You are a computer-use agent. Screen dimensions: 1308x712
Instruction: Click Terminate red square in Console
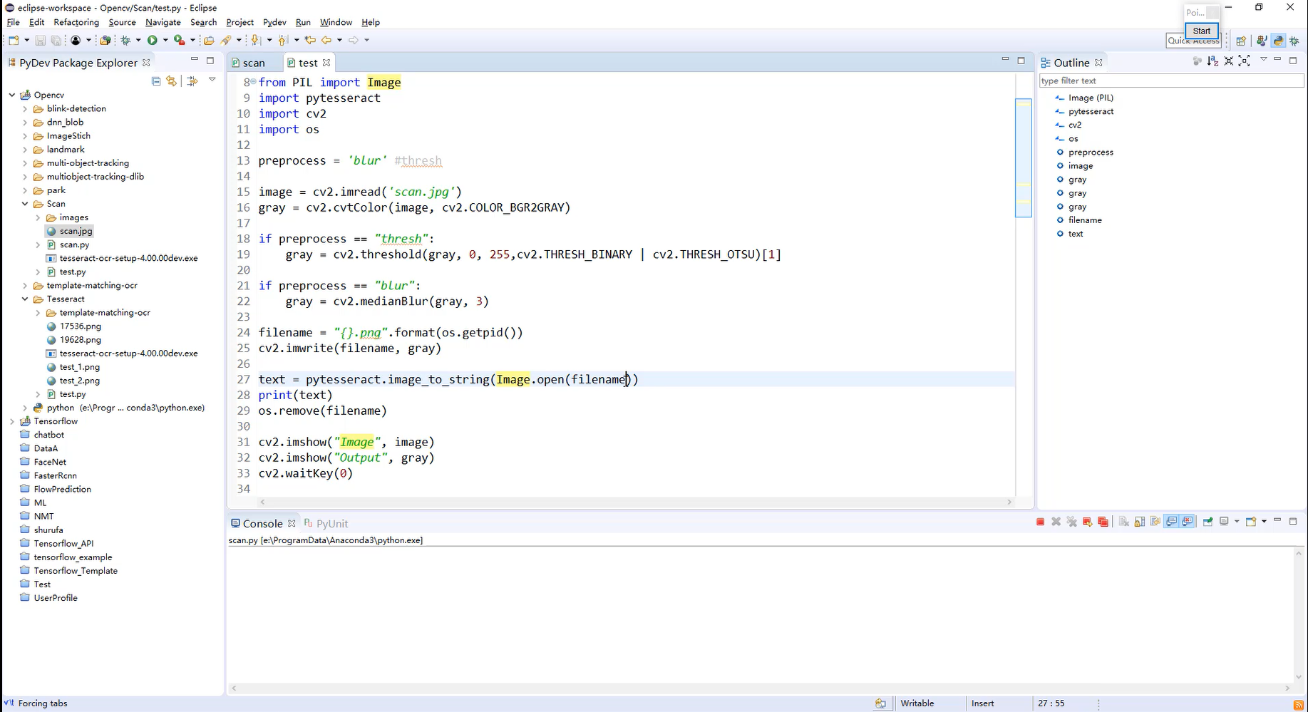tap(1041, 522)
